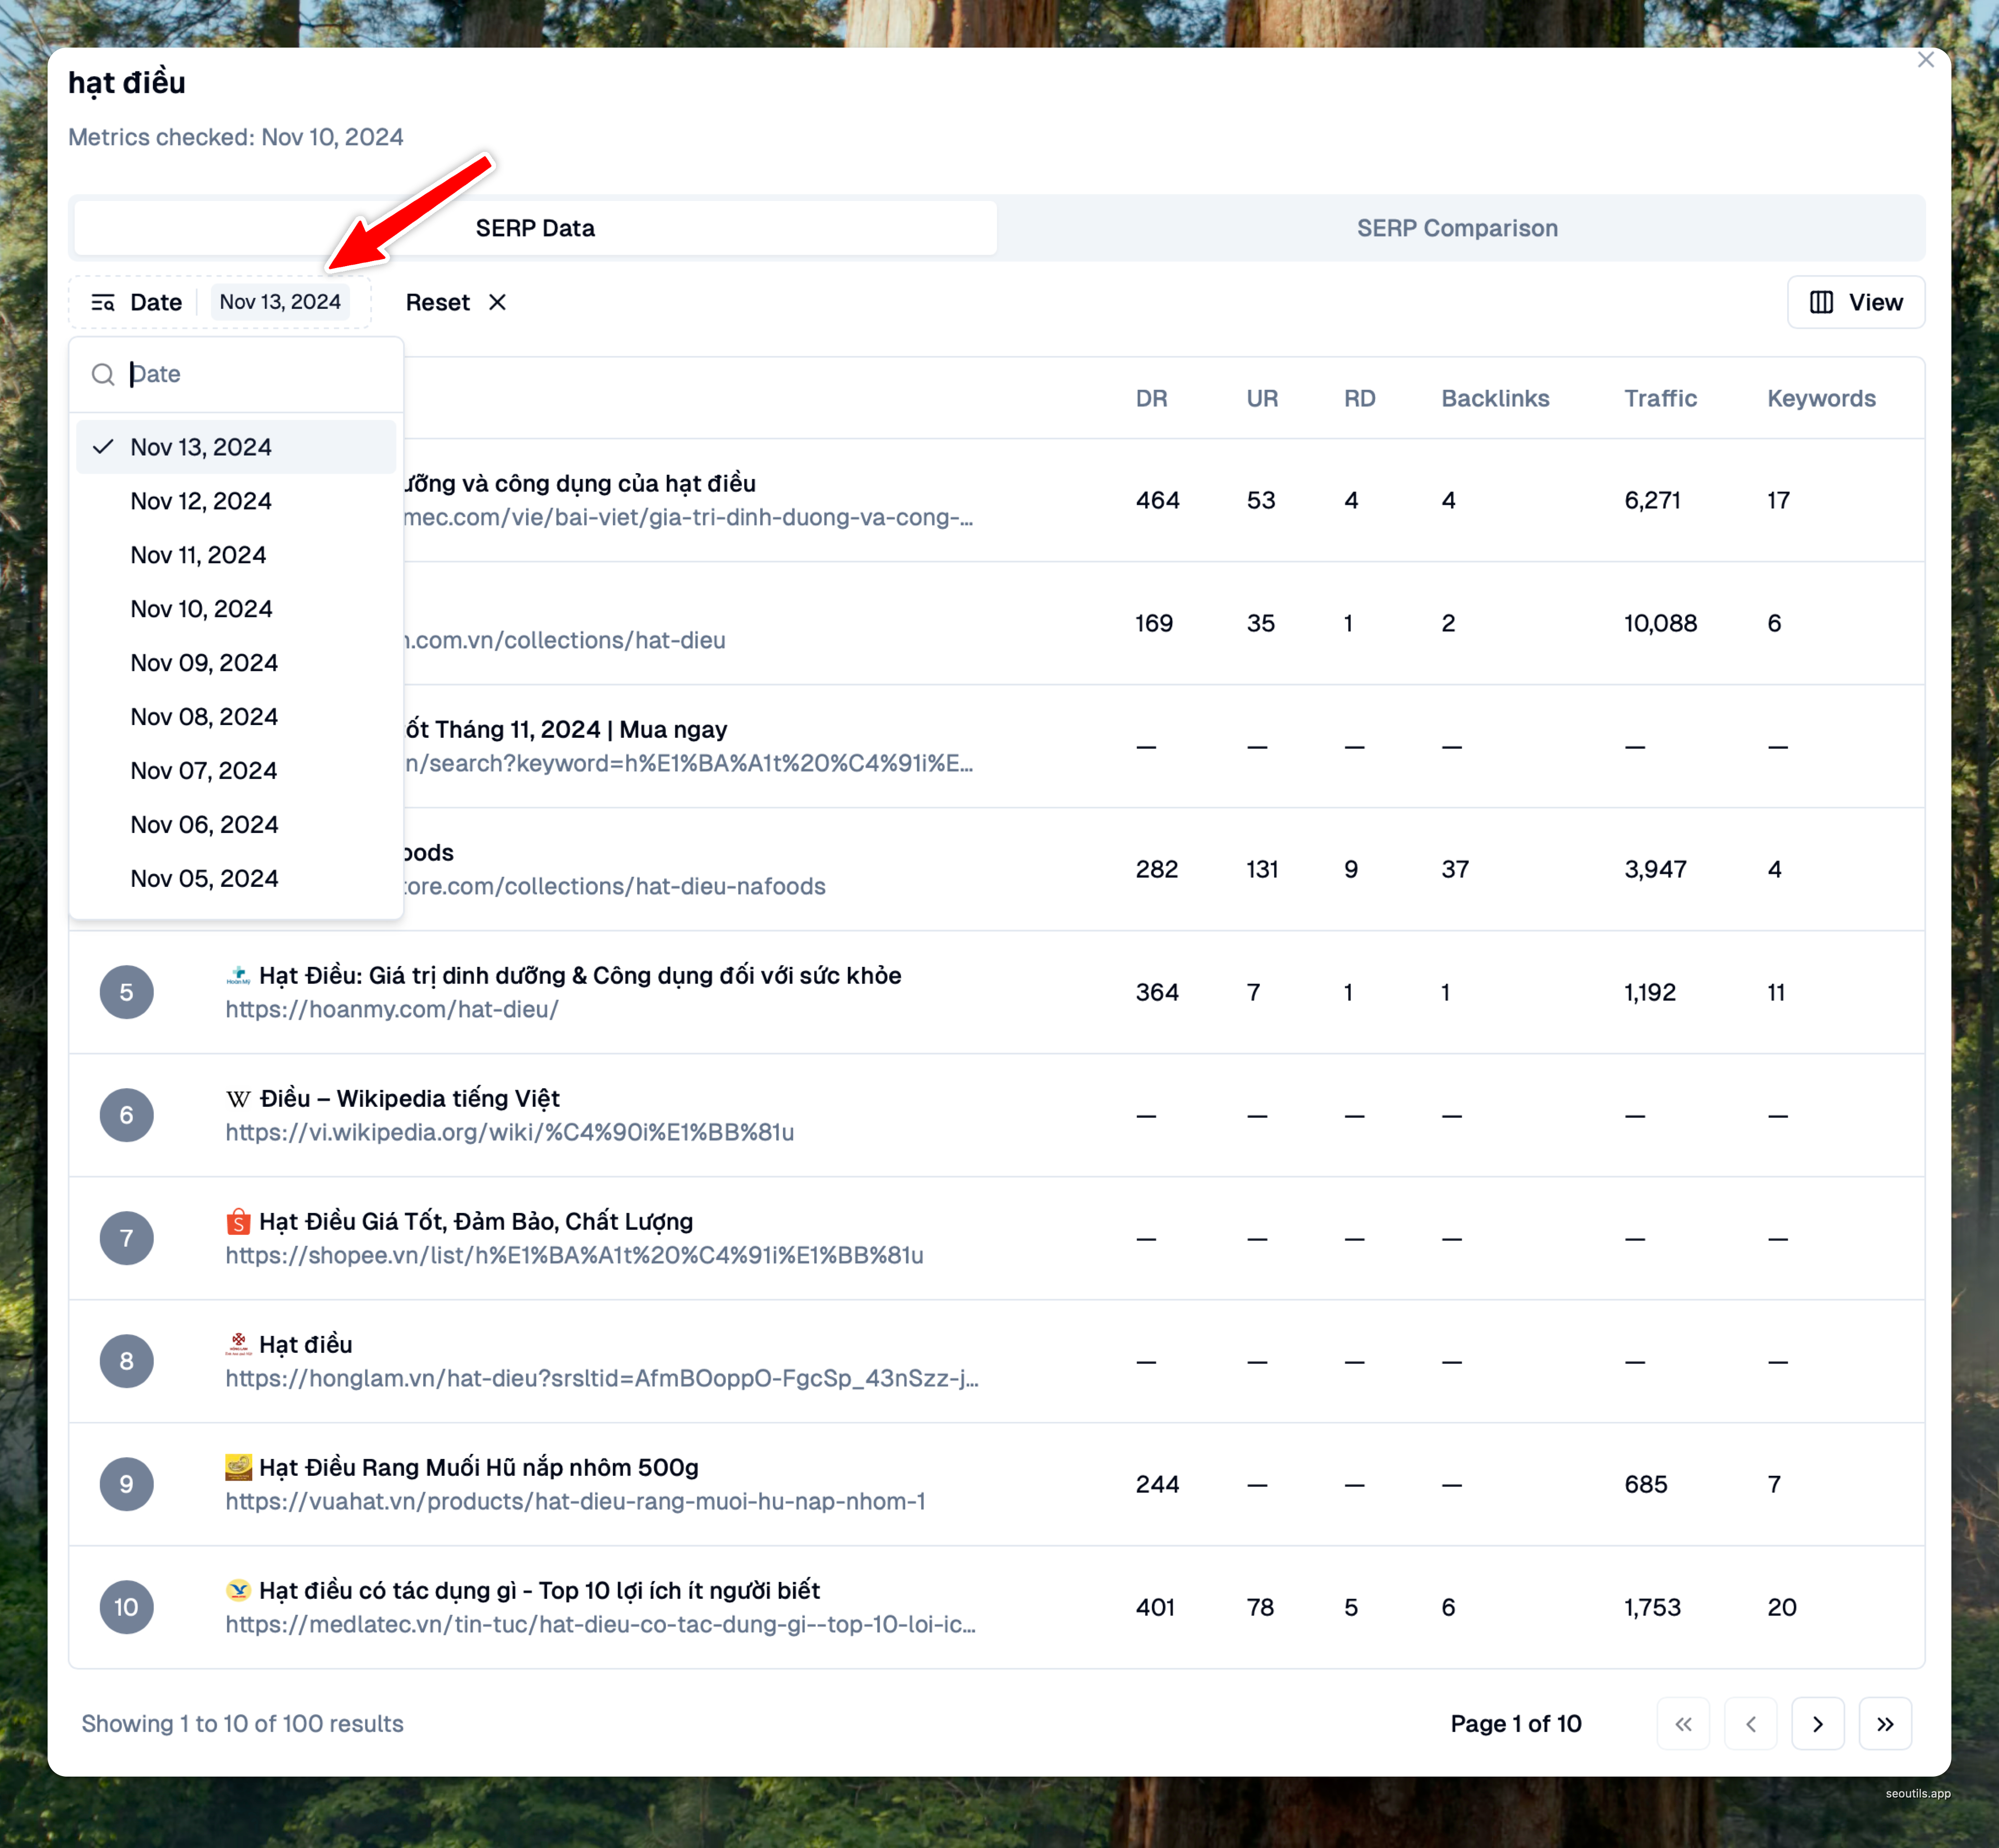Open the hoanmy.com hat-dieu link
Viewport: 1999px width, 1848px height.
click(x=392, y=1010)
